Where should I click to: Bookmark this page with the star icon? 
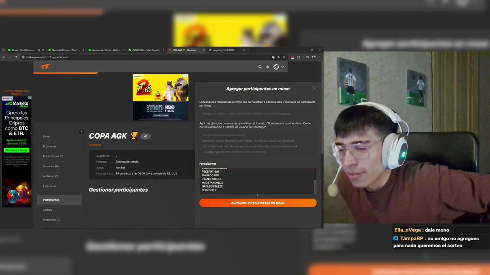click(284, 57)
